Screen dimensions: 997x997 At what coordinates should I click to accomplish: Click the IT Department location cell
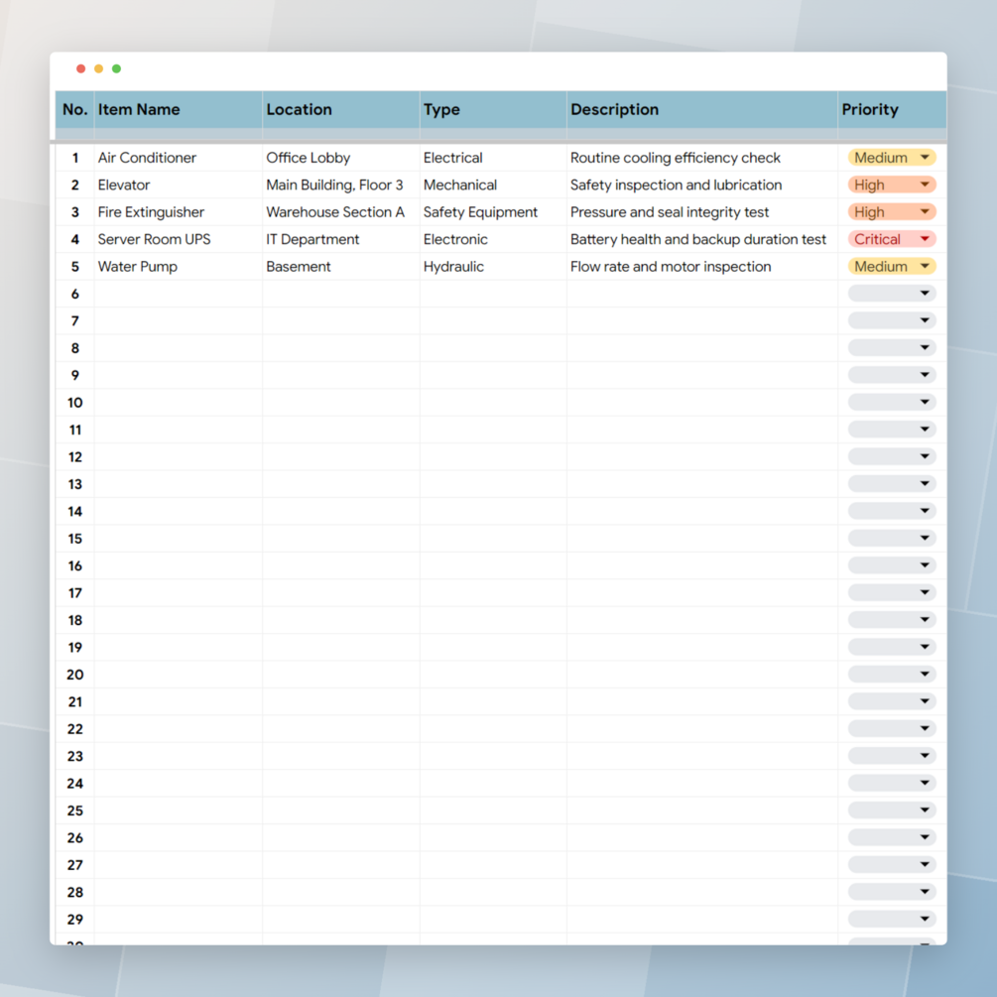point(341,239)
